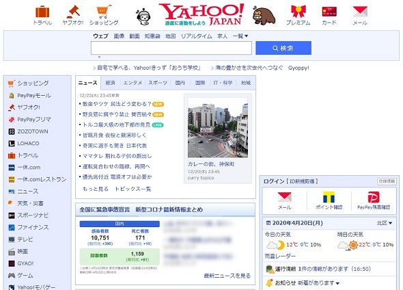Switch to the 地域 news tab
The image size is (403, 290).
point(246,83)
